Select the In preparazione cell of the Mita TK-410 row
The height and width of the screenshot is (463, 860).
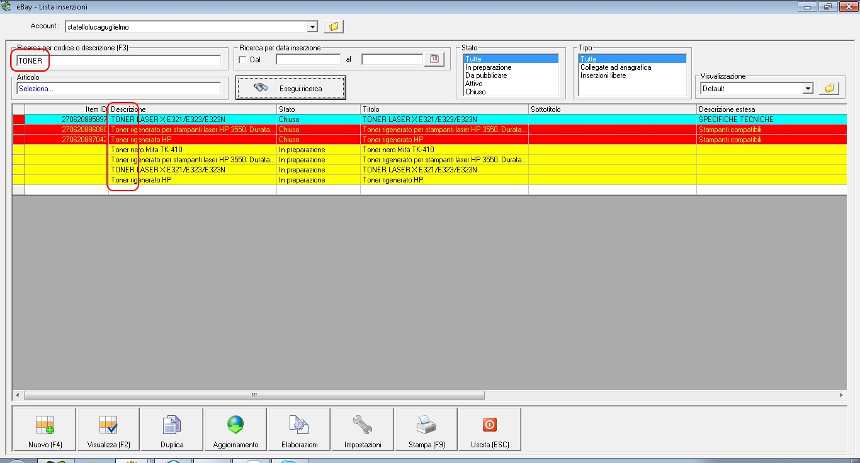click(x=319, y=150)
